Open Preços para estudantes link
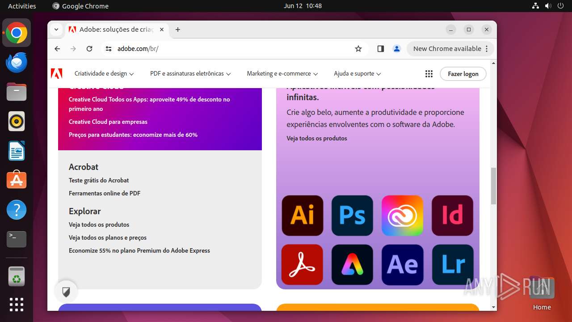The height and width of the screenshot is (322, 572). pos(133,135)
